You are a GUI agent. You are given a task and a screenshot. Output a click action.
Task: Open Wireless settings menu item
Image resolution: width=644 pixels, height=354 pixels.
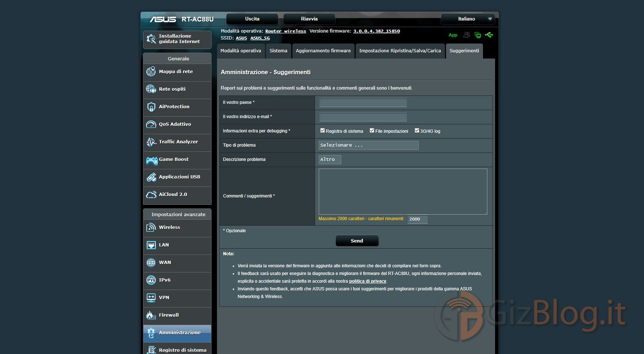pyautogui.click(x=177, y=228)
